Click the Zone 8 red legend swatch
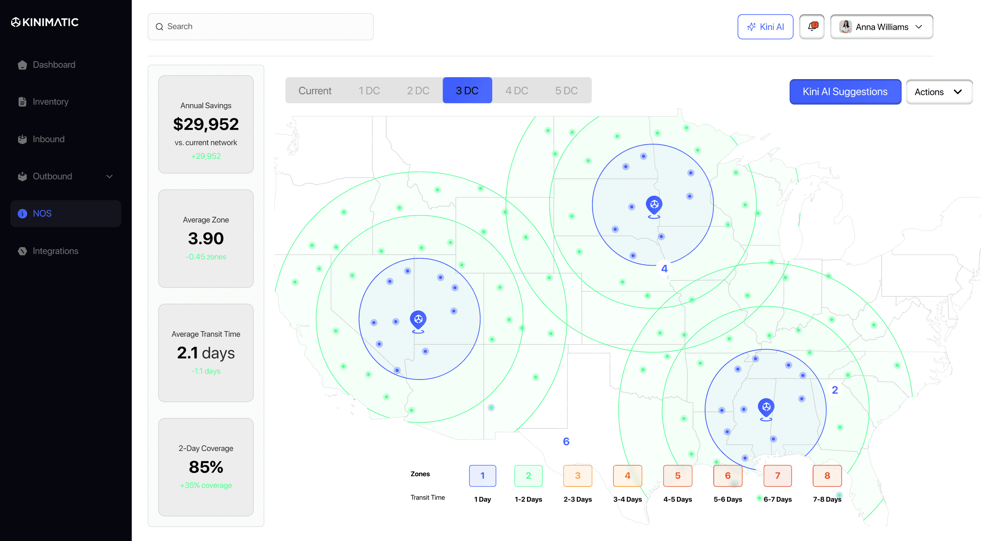 coord(827,476)
